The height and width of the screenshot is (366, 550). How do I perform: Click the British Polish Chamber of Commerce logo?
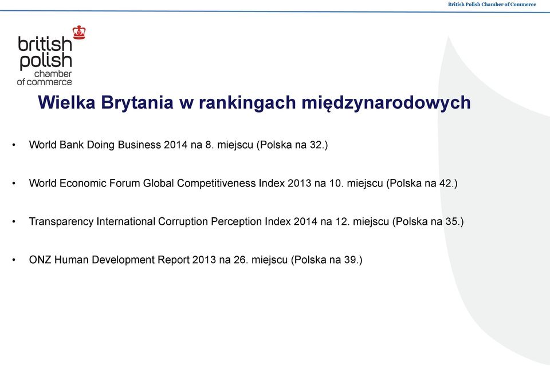coord(51,55)
